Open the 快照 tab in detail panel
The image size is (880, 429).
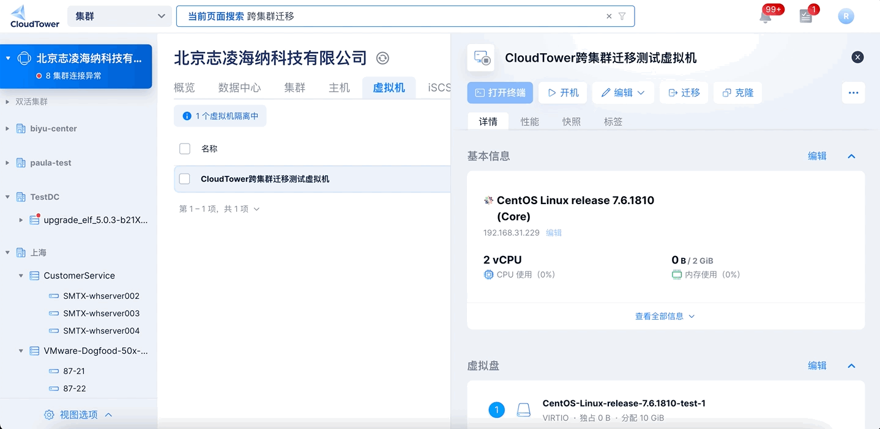(x=571, y=122)
